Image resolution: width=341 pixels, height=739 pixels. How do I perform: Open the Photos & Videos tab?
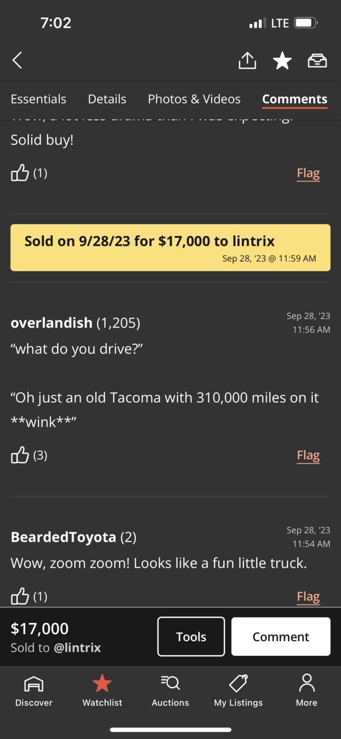[194, 99]
